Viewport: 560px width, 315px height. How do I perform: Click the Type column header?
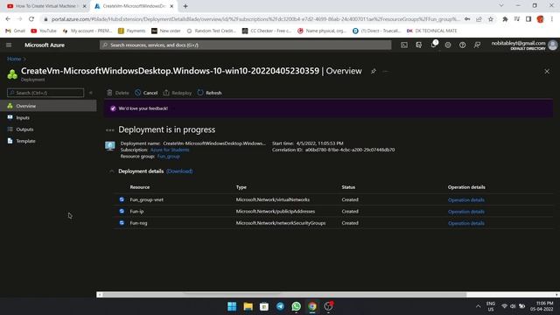tap(241, 187)
